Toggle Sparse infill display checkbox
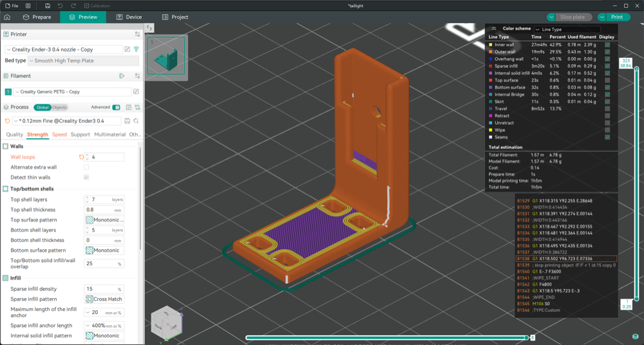 (x=607, y=66)
